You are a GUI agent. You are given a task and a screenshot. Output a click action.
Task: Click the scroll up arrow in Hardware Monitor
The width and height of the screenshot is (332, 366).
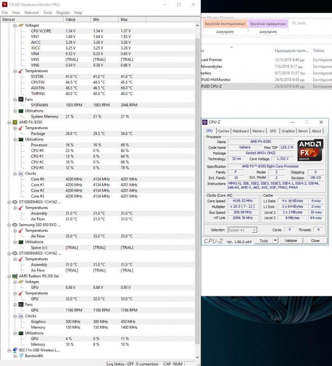[x=197, y=25]
